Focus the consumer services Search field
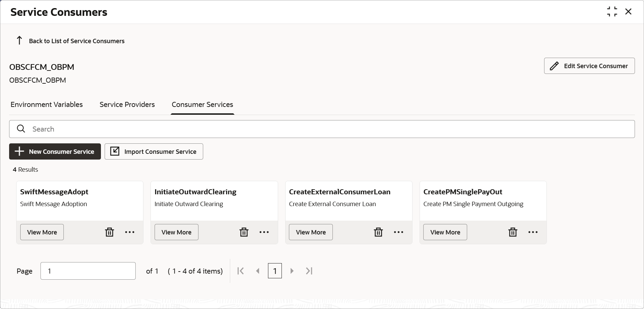The image size is (644, 309). click(322, 129)
